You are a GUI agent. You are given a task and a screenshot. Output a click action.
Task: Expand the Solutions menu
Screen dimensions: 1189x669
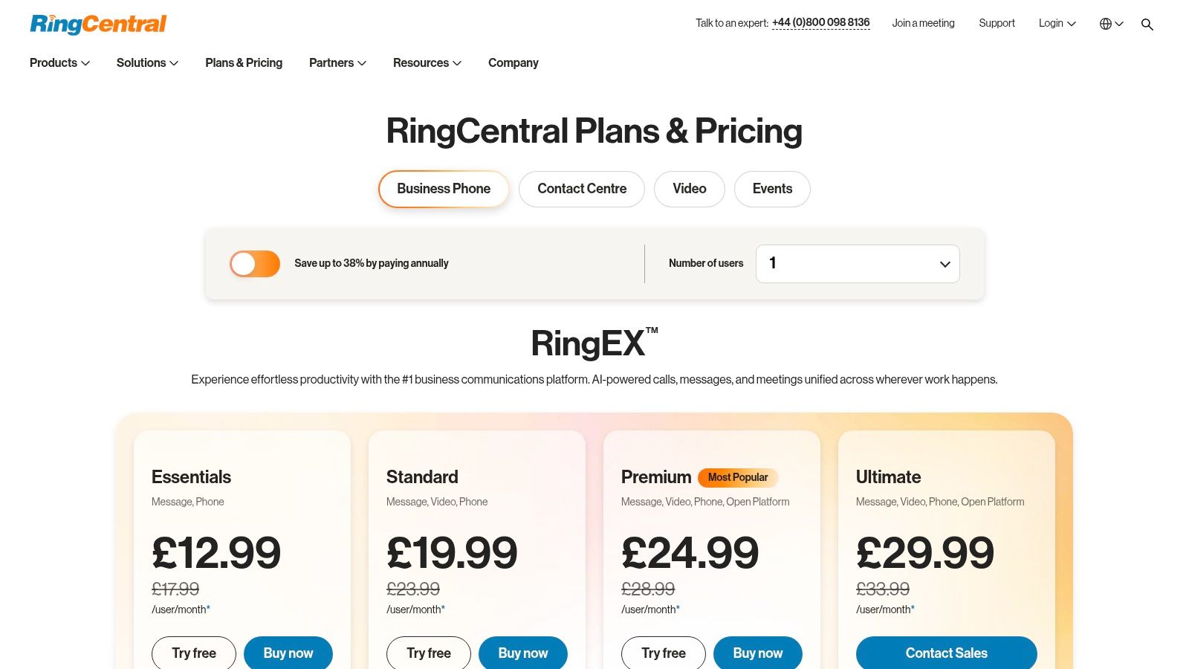click(x=147, y=63)
